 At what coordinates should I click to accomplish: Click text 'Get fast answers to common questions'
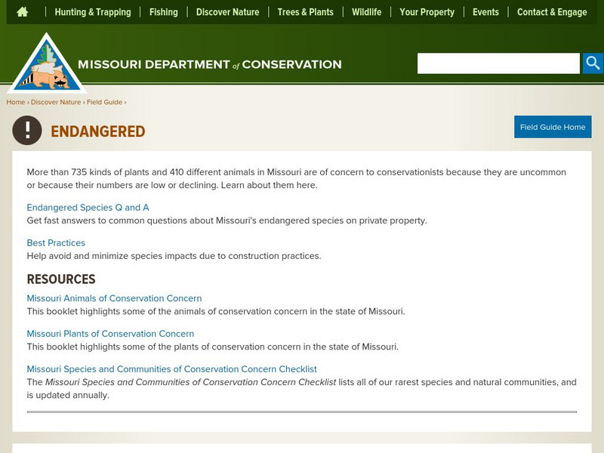tap(227, 220)
